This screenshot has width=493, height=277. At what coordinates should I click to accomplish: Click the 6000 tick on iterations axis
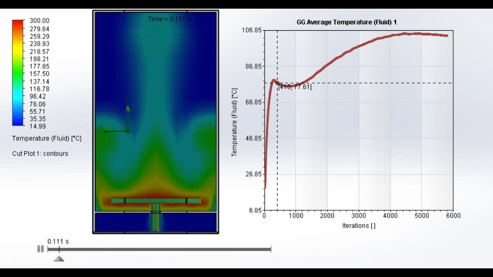[452, 216]
